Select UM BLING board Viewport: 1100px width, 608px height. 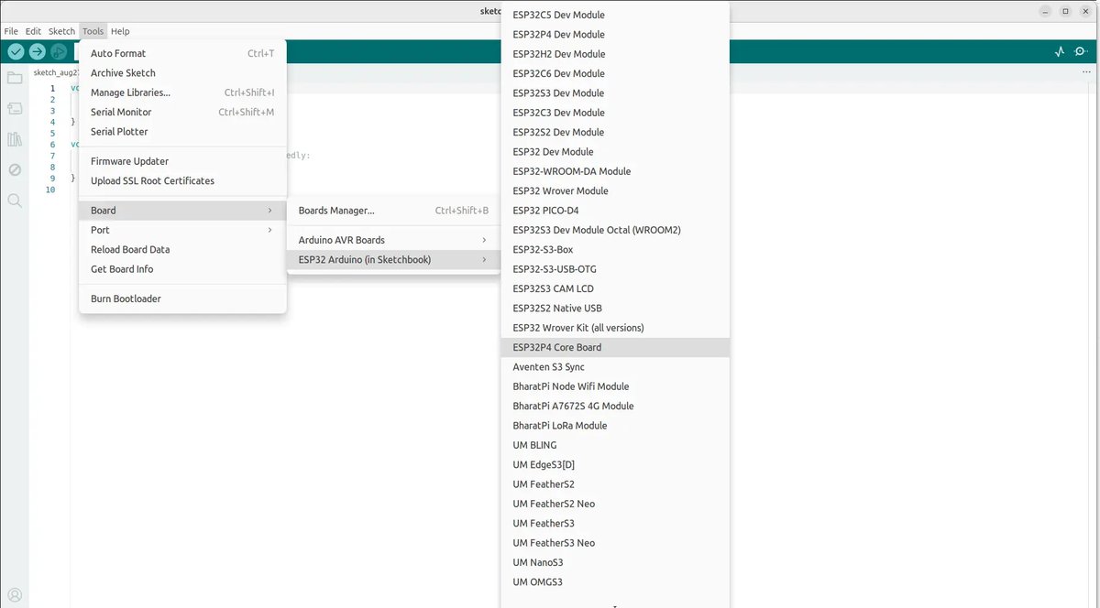click(615, 445)
